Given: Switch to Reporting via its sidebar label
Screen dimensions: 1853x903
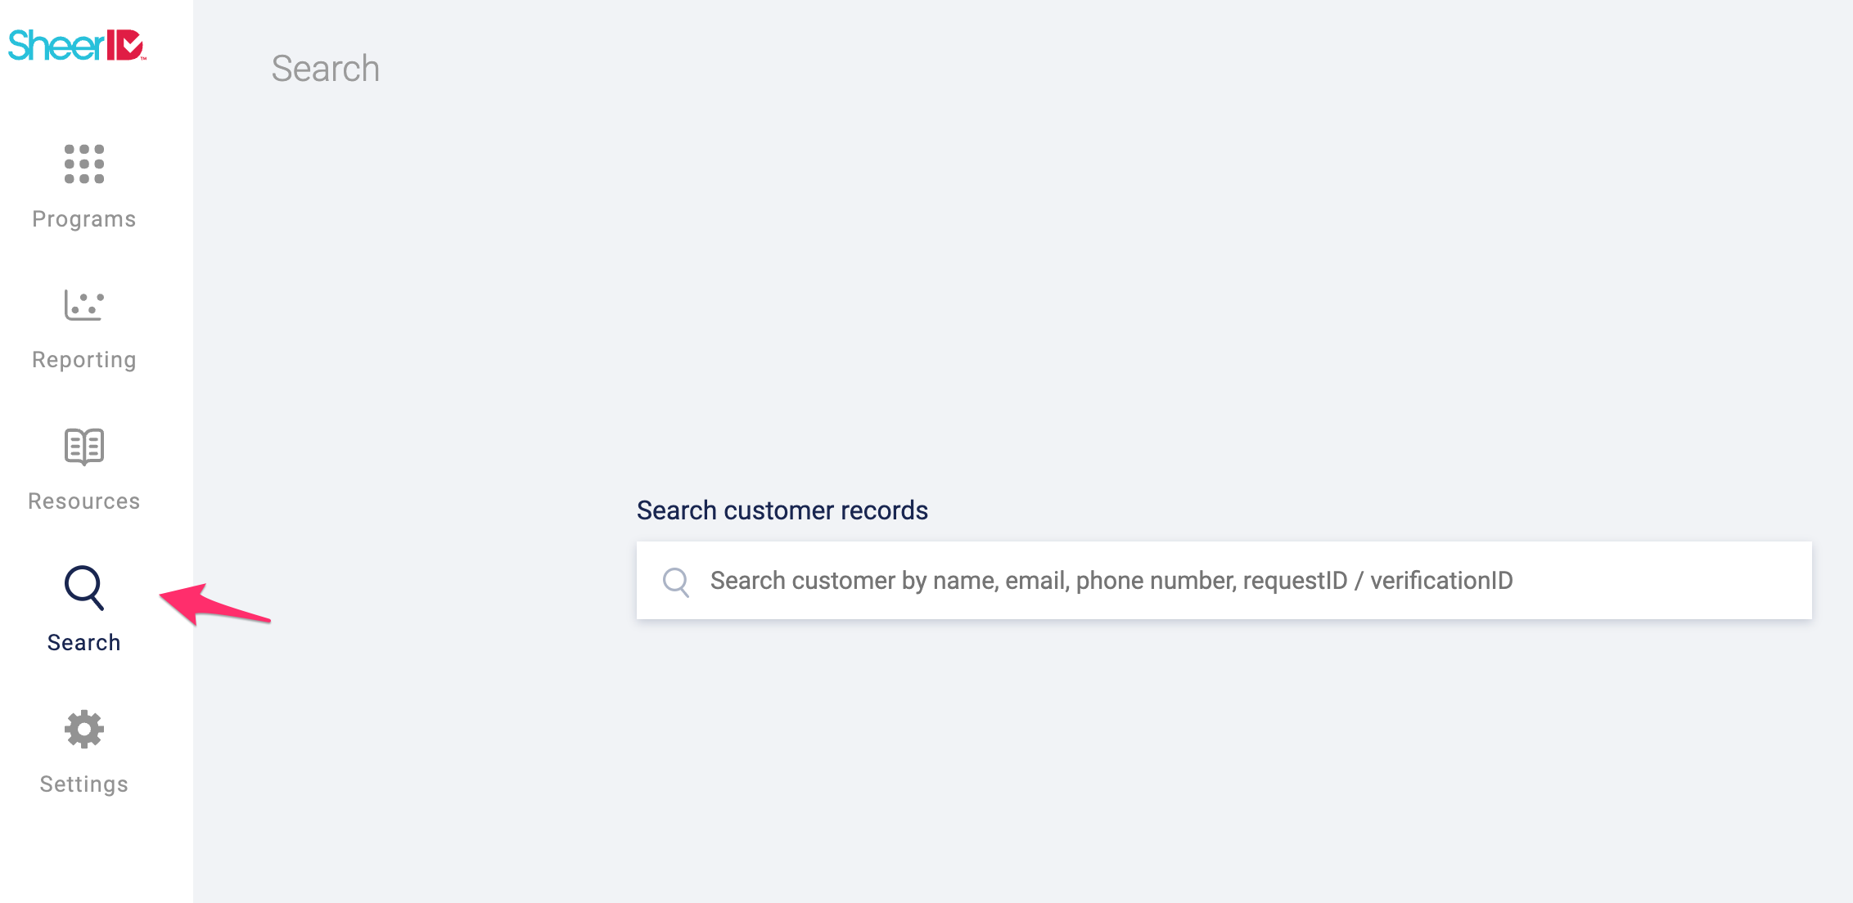Looking at the screenshot, I should pyautogui.click(x=84, y=360).
